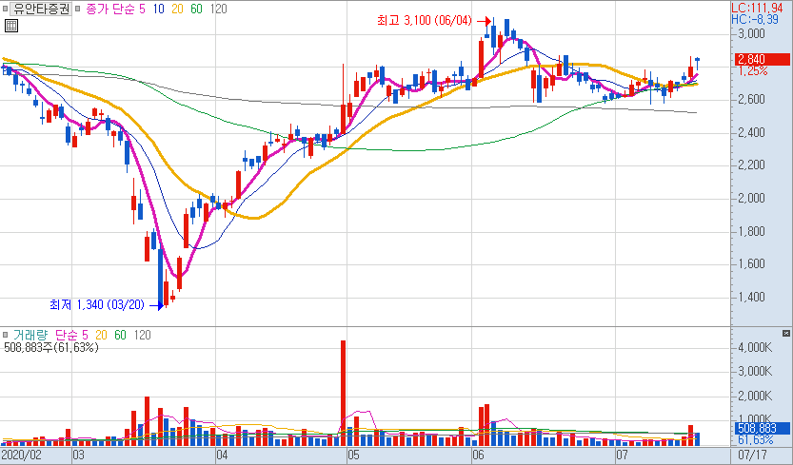The height and width of the screenshot is (465, 793).
Task: Click the red 2,840 current price tag
Action: pos(762,59)
